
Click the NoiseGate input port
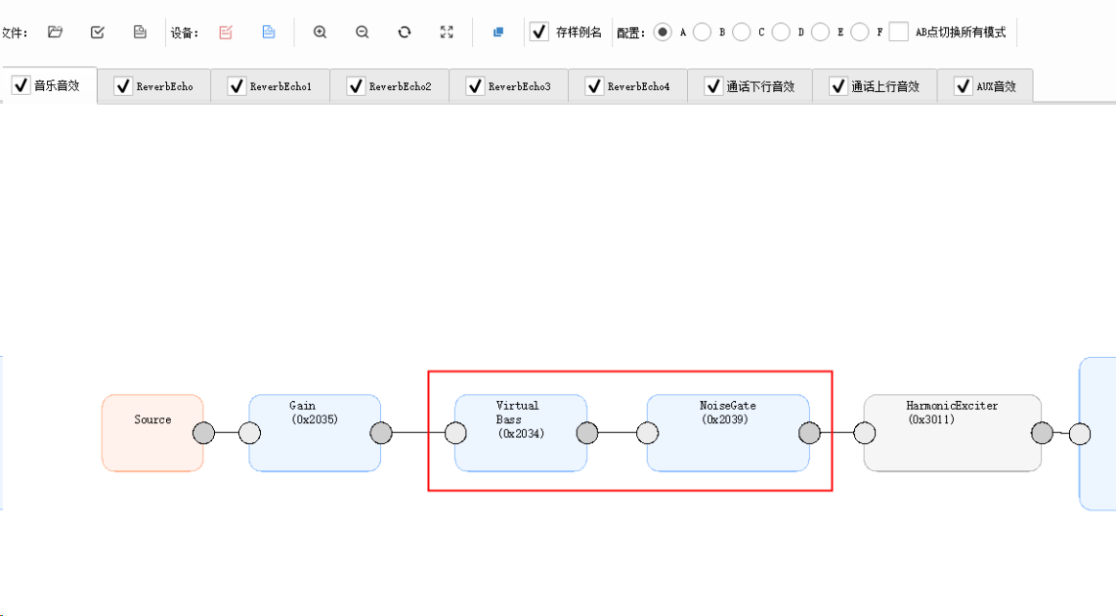648,433
